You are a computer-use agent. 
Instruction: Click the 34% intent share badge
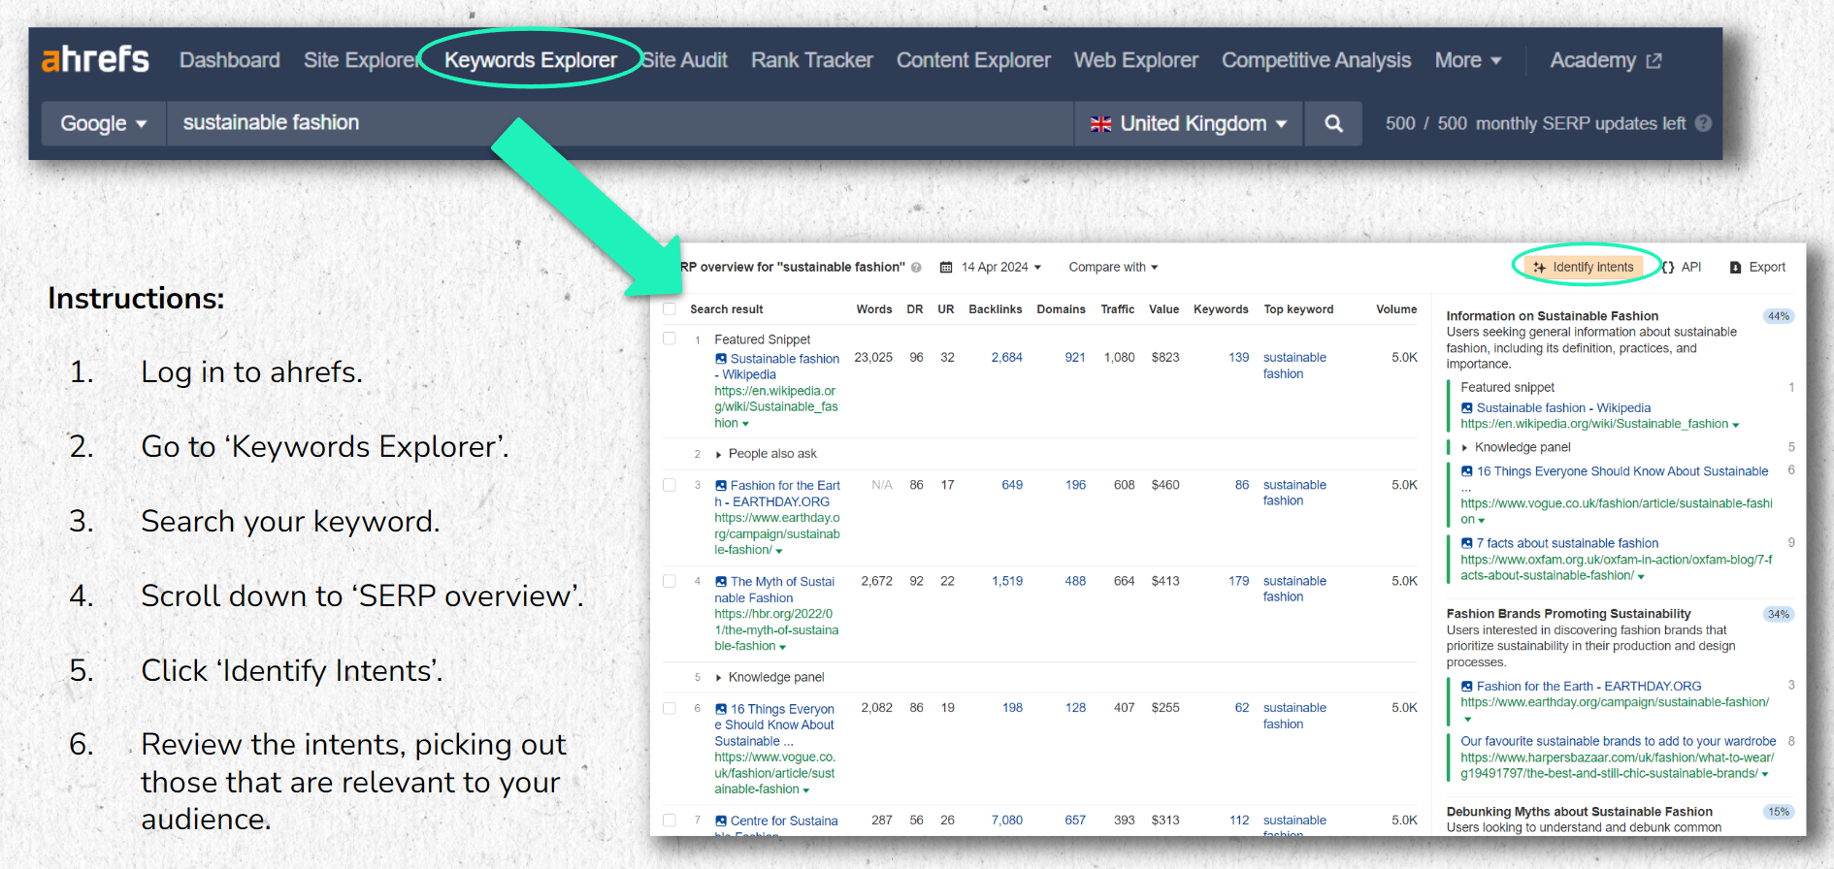click(x=1779, y=614)
